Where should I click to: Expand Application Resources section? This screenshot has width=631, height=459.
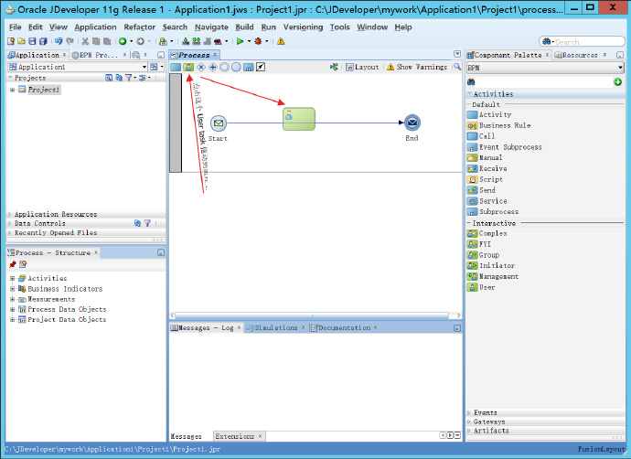10,215
